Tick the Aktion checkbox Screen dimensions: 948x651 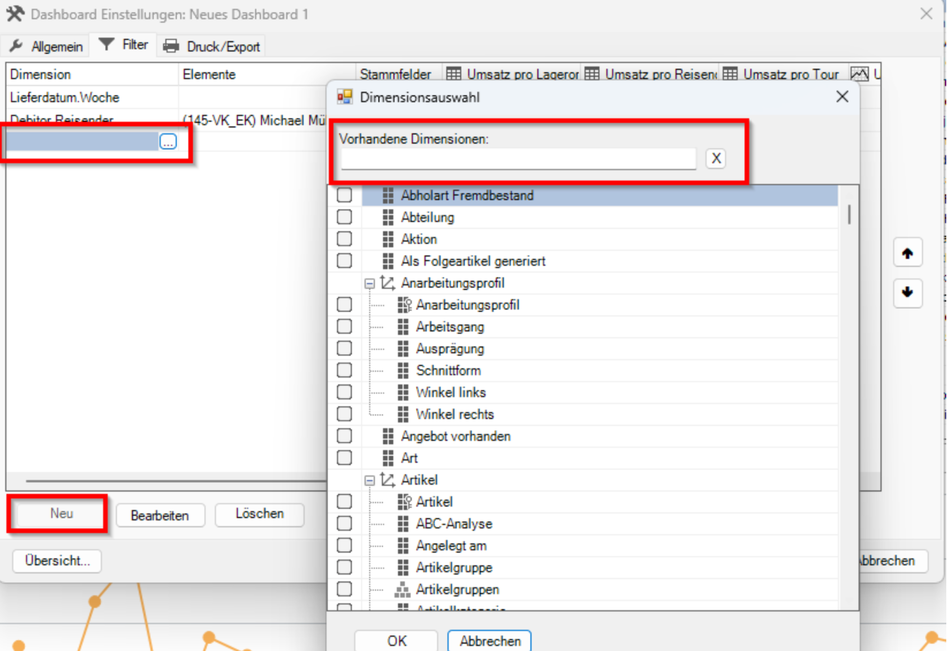(344, 239)
